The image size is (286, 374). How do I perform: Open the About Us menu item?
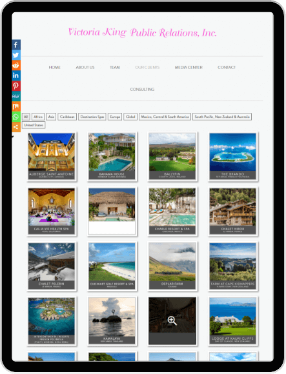85,68
